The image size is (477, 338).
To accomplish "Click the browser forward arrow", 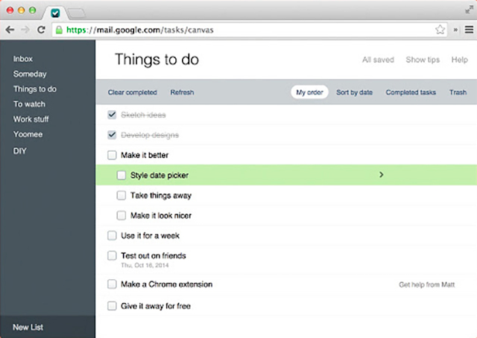I will click(x=25, y=30).
